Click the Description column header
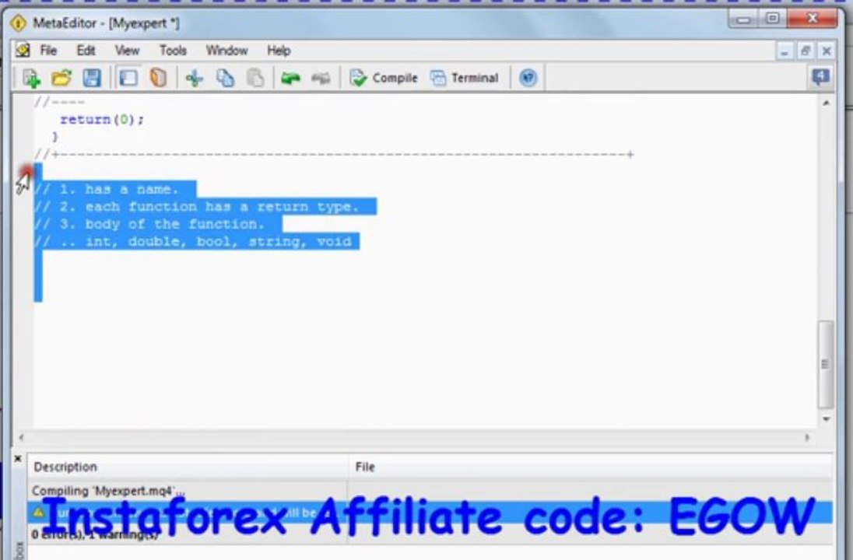This screenshot has width=853, height=560. (x=188, y=467)
